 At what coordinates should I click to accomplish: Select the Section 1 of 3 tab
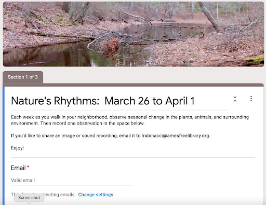click(23, 77)
